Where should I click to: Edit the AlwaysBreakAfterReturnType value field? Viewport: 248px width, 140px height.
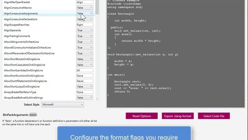pos(84,92)
